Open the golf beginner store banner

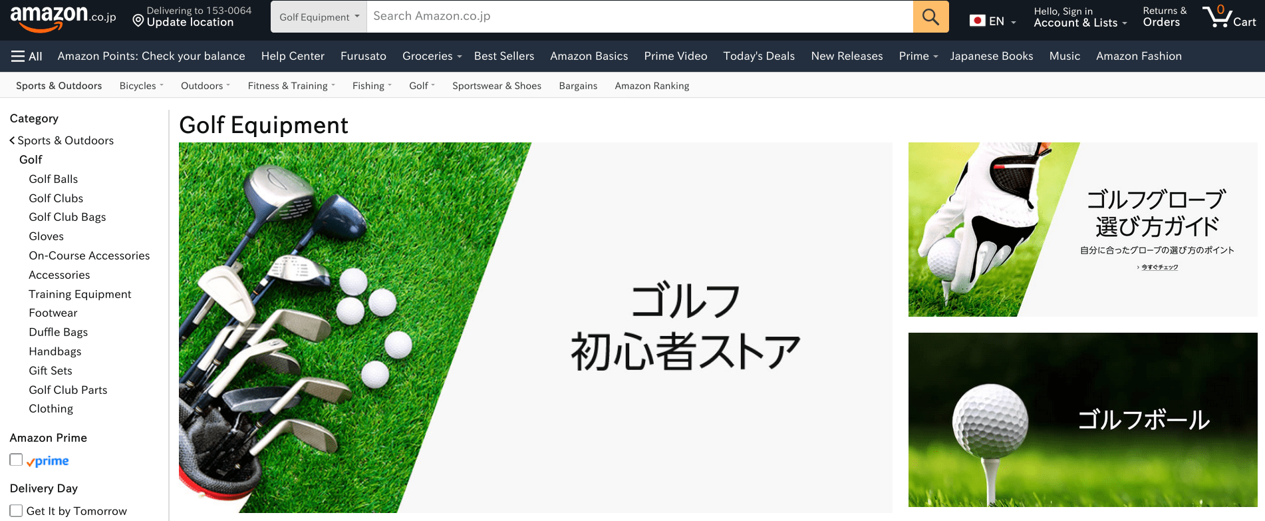(x=535, y=327)
